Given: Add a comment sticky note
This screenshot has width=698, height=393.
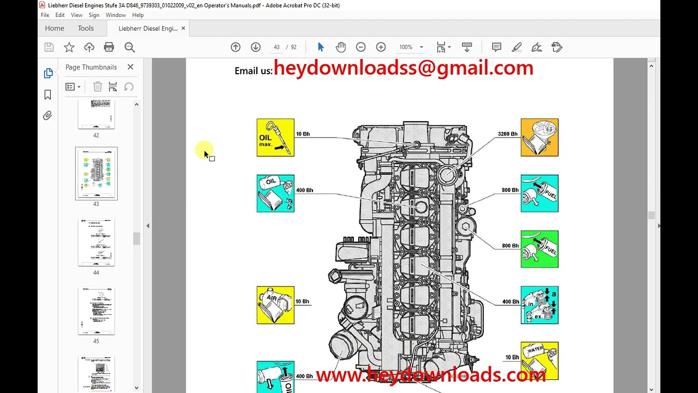Looking at the screenshot, I should pyautogui.click(x=497, y=47).
